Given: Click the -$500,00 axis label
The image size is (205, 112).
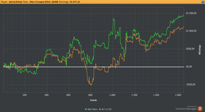Looking at the screenshot, I should pos(191,85).
